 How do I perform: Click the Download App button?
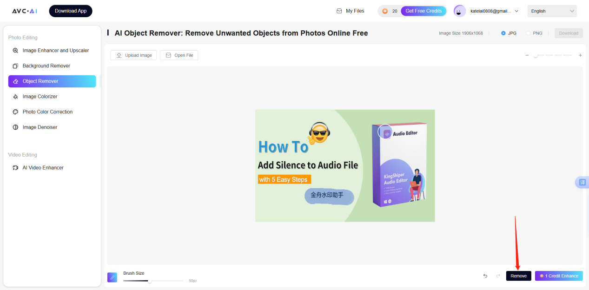click(71, 11)
